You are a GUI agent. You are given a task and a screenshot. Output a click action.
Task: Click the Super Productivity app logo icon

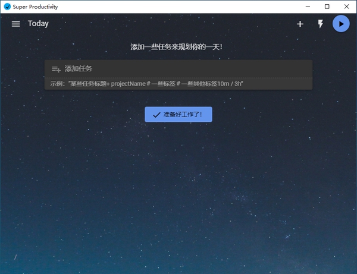click(x=7, y=7)
